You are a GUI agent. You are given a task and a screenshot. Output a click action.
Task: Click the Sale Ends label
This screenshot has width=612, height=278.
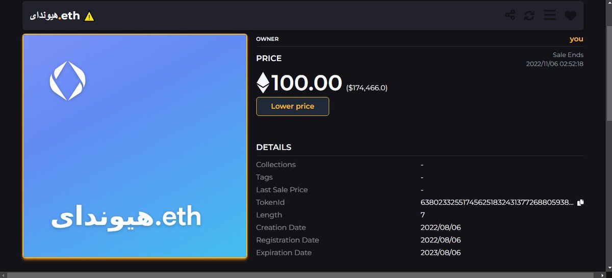click(568, 54)
